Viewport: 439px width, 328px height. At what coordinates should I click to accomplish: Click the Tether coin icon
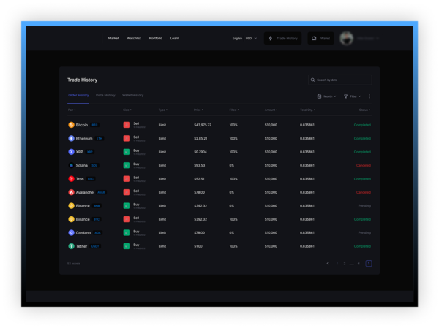[71, 246]
